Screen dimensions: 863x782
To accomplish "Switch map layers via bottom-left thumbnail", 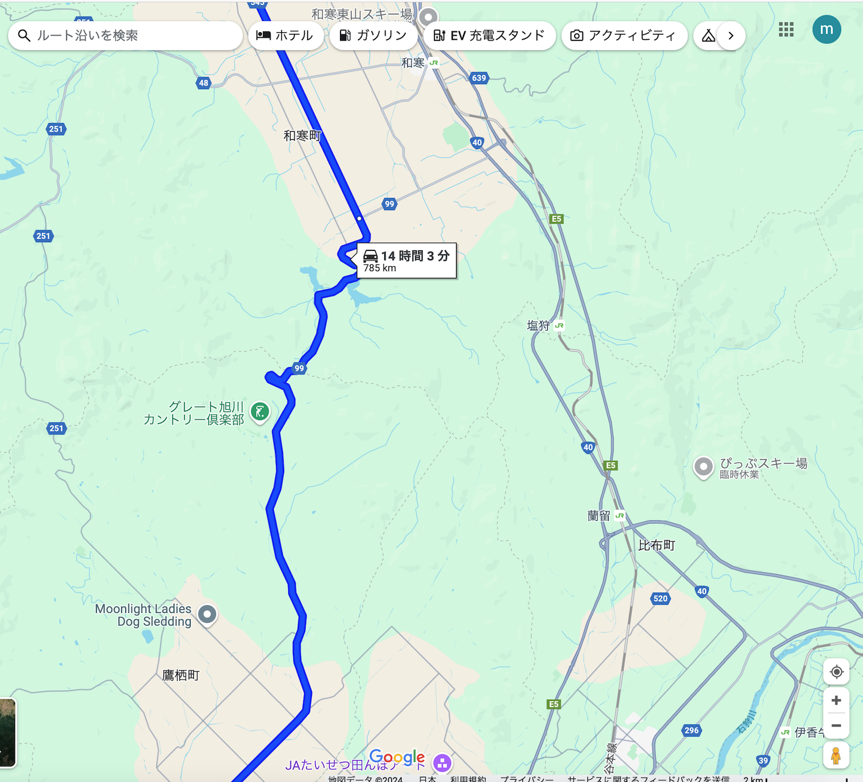I will pos(7,733).
